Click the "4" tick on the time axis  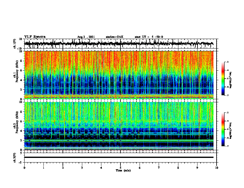[101, 168]
